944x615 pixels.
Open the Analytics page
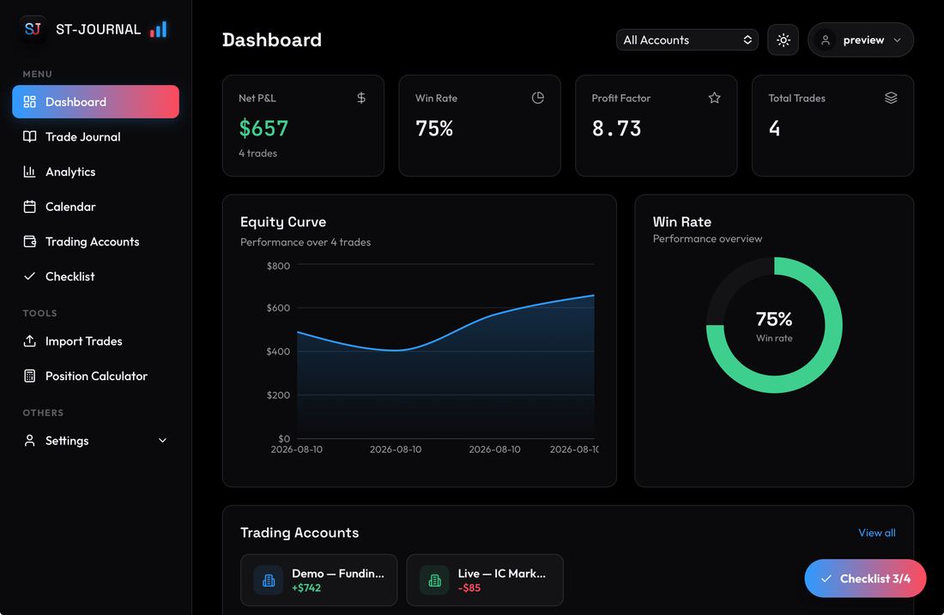point(96,172)
